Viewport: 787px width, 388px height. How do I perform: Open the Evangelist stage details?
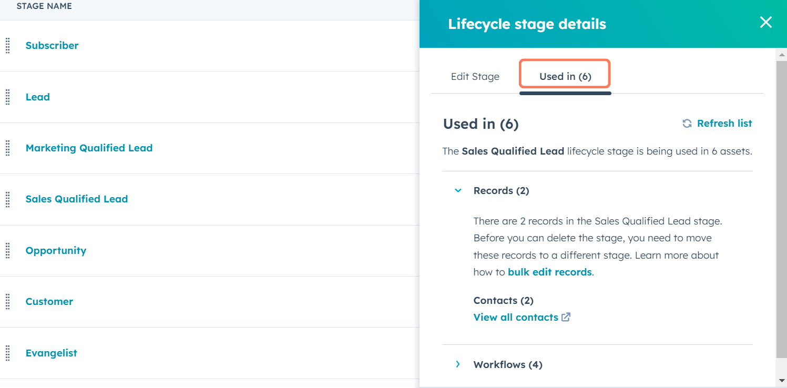point(51,353)
